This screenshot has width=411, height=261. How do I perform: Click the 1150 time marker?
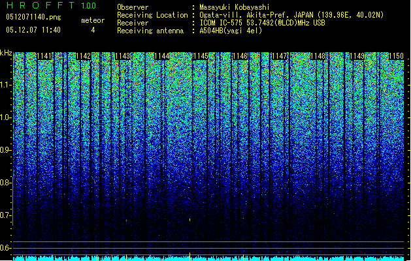click(396, 56)
